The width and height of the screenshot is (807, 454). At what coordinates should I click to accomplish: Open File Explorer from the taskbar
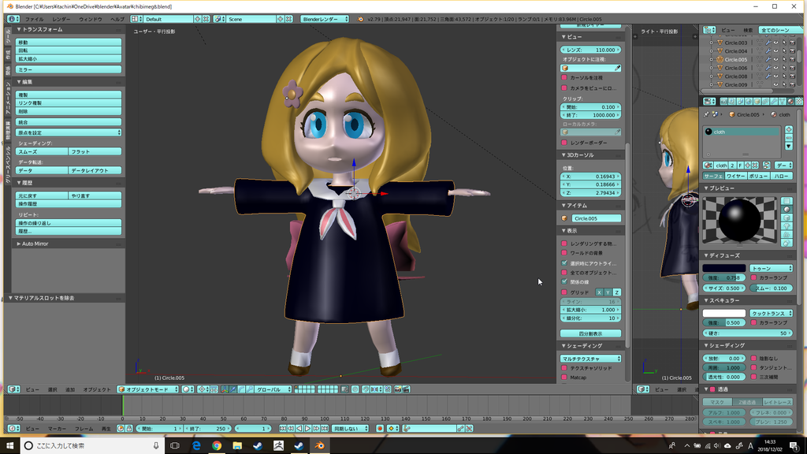point(237,446)
